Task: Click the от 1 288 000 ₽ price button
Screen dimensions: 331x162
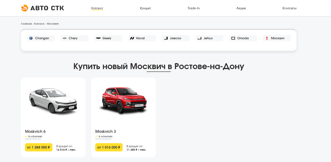Action: (39, 147)
